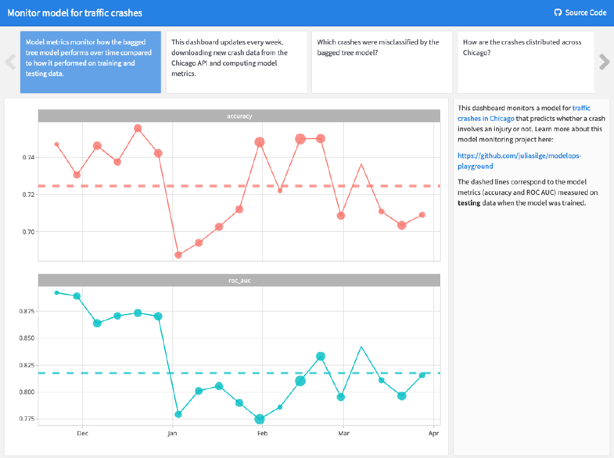Select the 'Which crashes were misclassified' frame
This screenshot has height=458, width=614.
pos(382,62)
